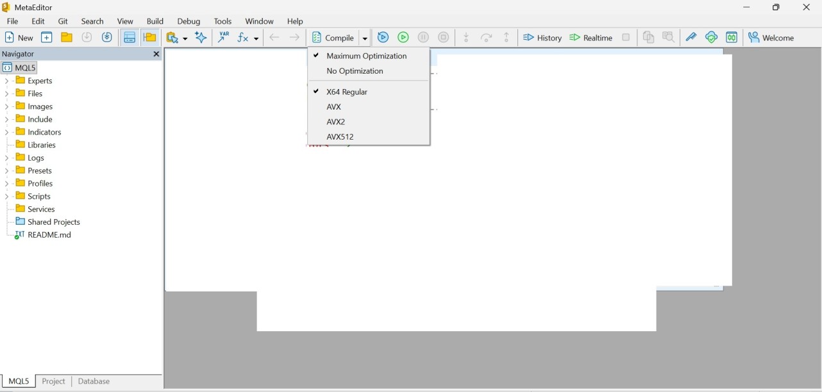Click the copy documents toolbar icon

click(x=649, y=38)
